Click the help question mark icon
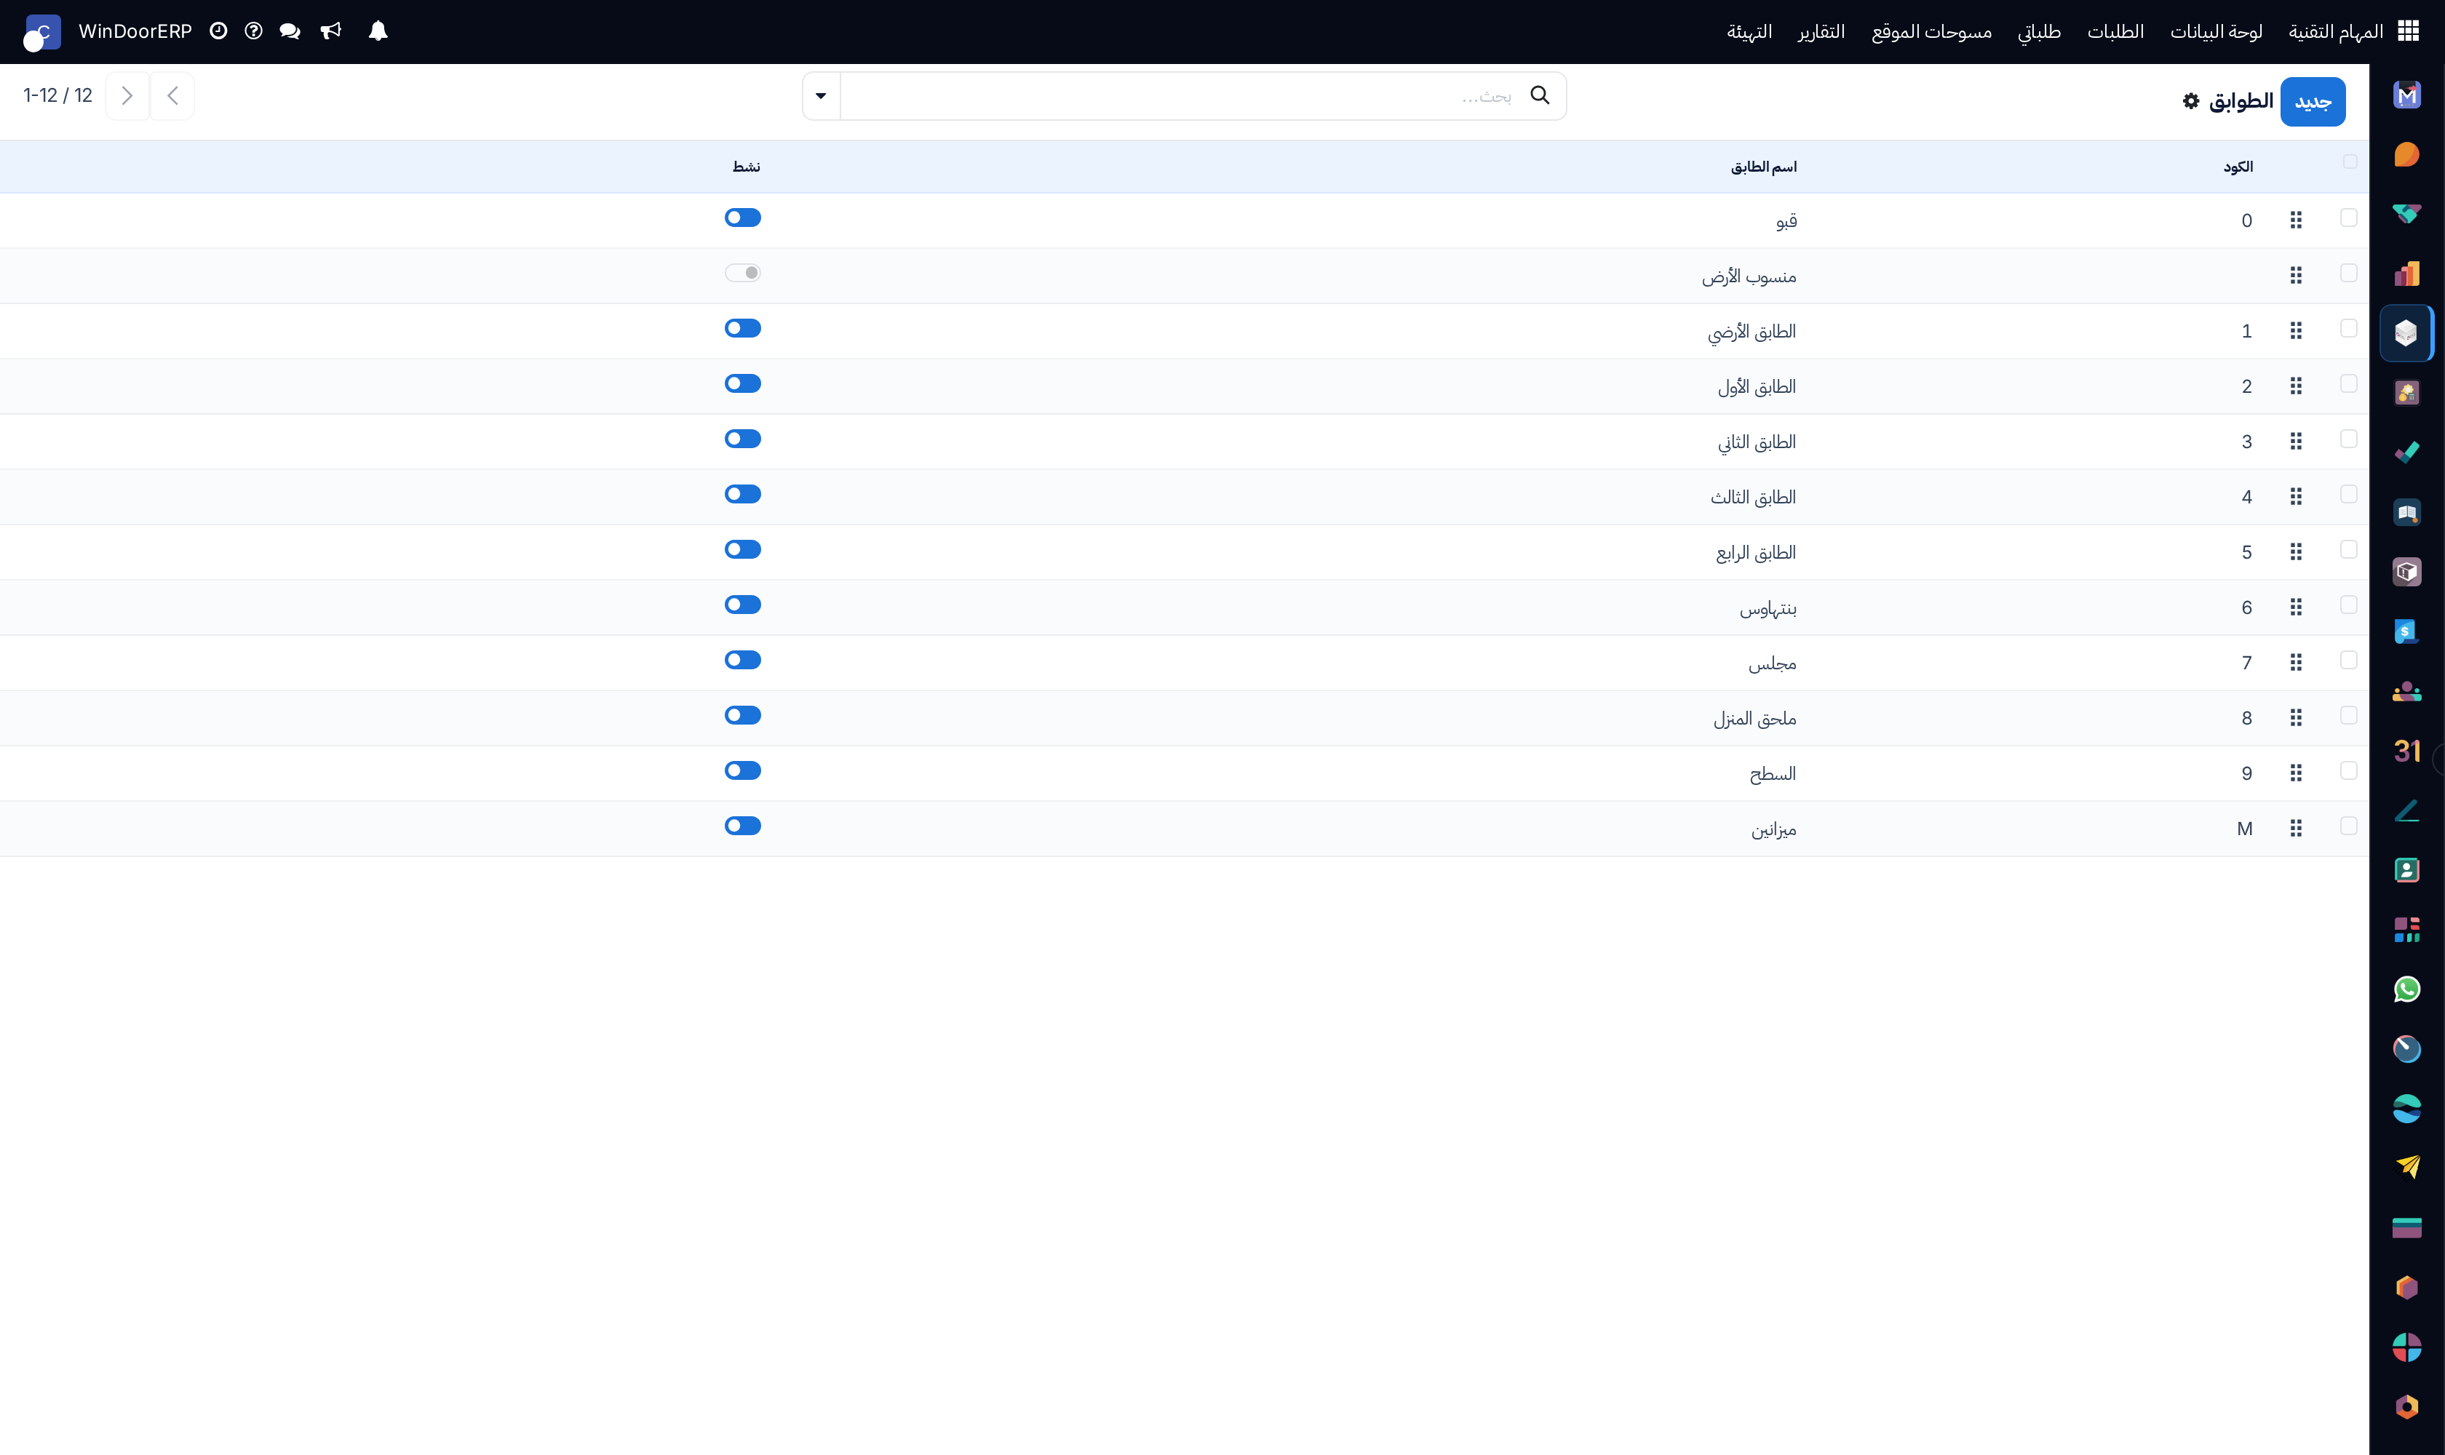 (x=253, y=31)
